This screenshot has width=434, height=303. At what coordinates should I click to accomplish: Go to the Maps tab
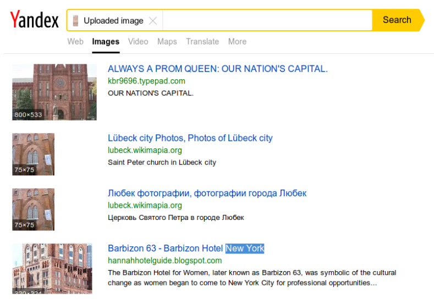167,42
